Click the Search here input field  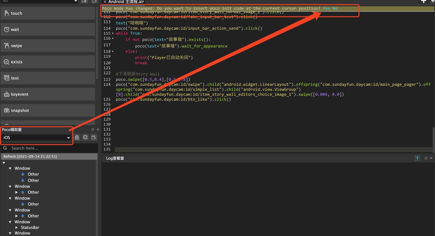point(49,148)
